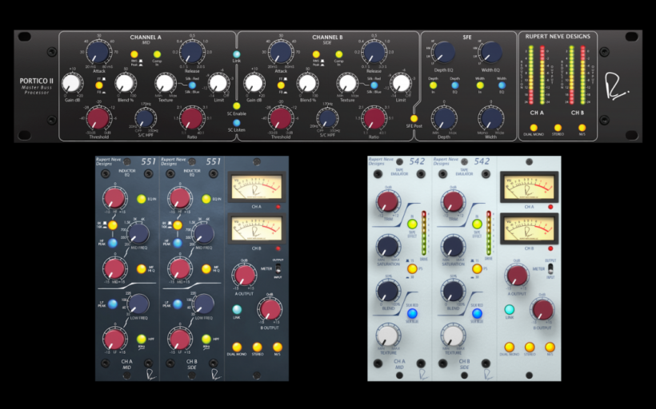
Task: Click the 551 A Output knob
Action: point(244,276)
